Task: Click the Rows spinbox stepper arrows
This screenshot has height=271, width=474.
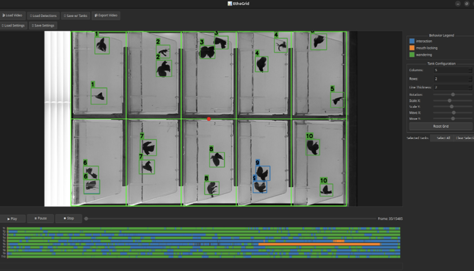Action: (470, 79)
